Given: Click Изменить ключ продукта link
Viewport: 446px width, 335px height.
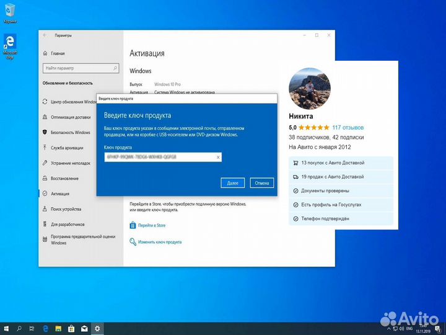Looking at the screenshot, I should (x=160, y=242).
